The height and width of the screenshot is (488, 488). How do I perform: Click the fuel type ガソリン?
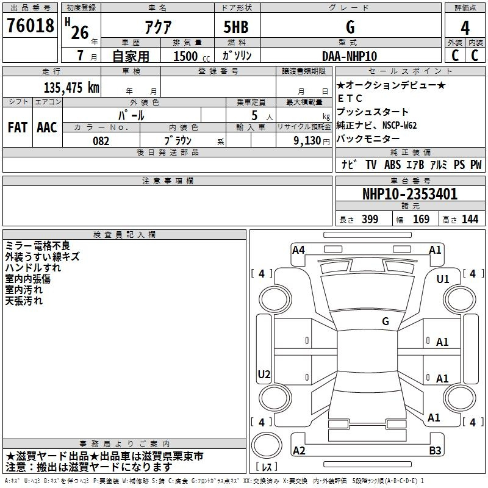237,56
